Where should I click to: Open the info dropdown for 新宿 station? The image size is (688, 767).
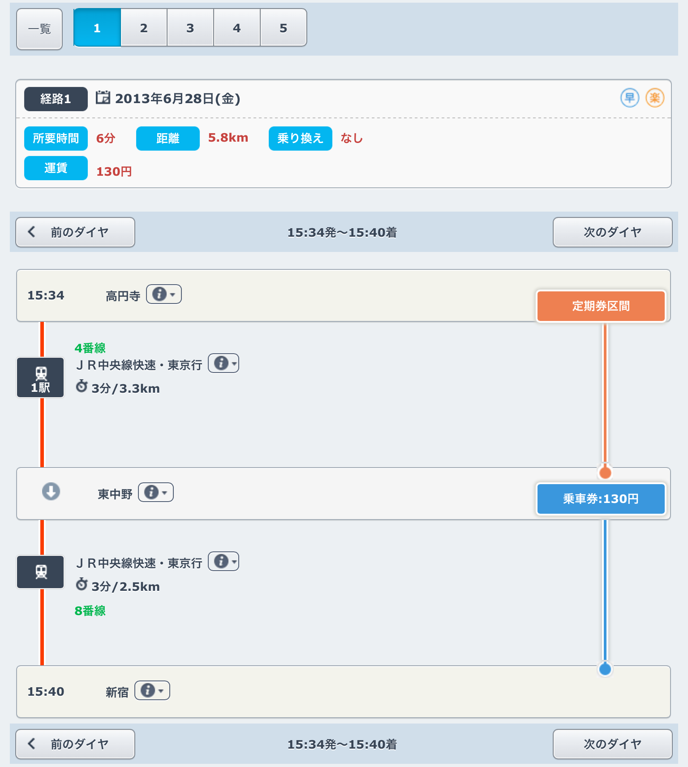pos(152,691)
